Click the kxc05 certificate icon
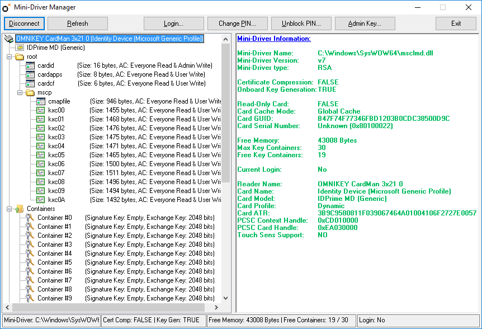The image size is (482, 329). (41, 155)
